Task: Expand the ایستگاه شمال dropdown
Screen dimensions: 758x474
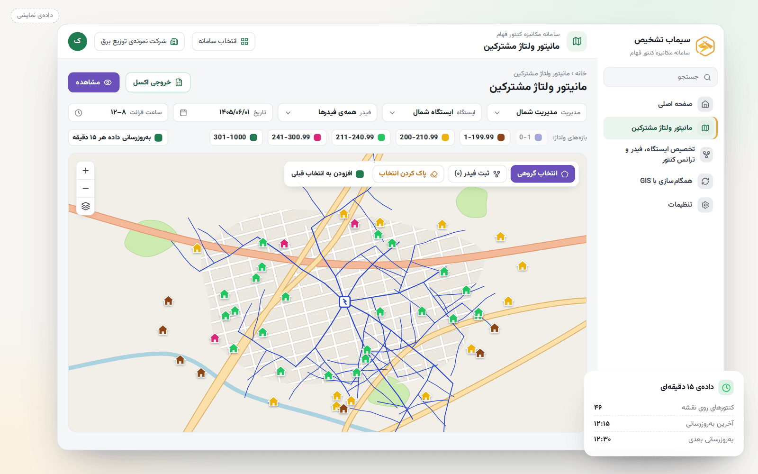Action: [432, 112]
